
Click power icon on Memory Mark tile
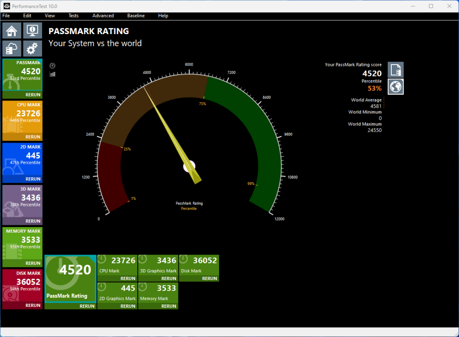tap(143, 287)
